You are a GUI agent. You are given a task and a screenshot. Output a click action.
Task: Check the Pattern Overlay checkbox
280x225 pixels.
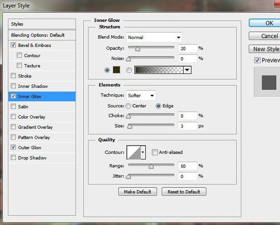coord(13,137)
